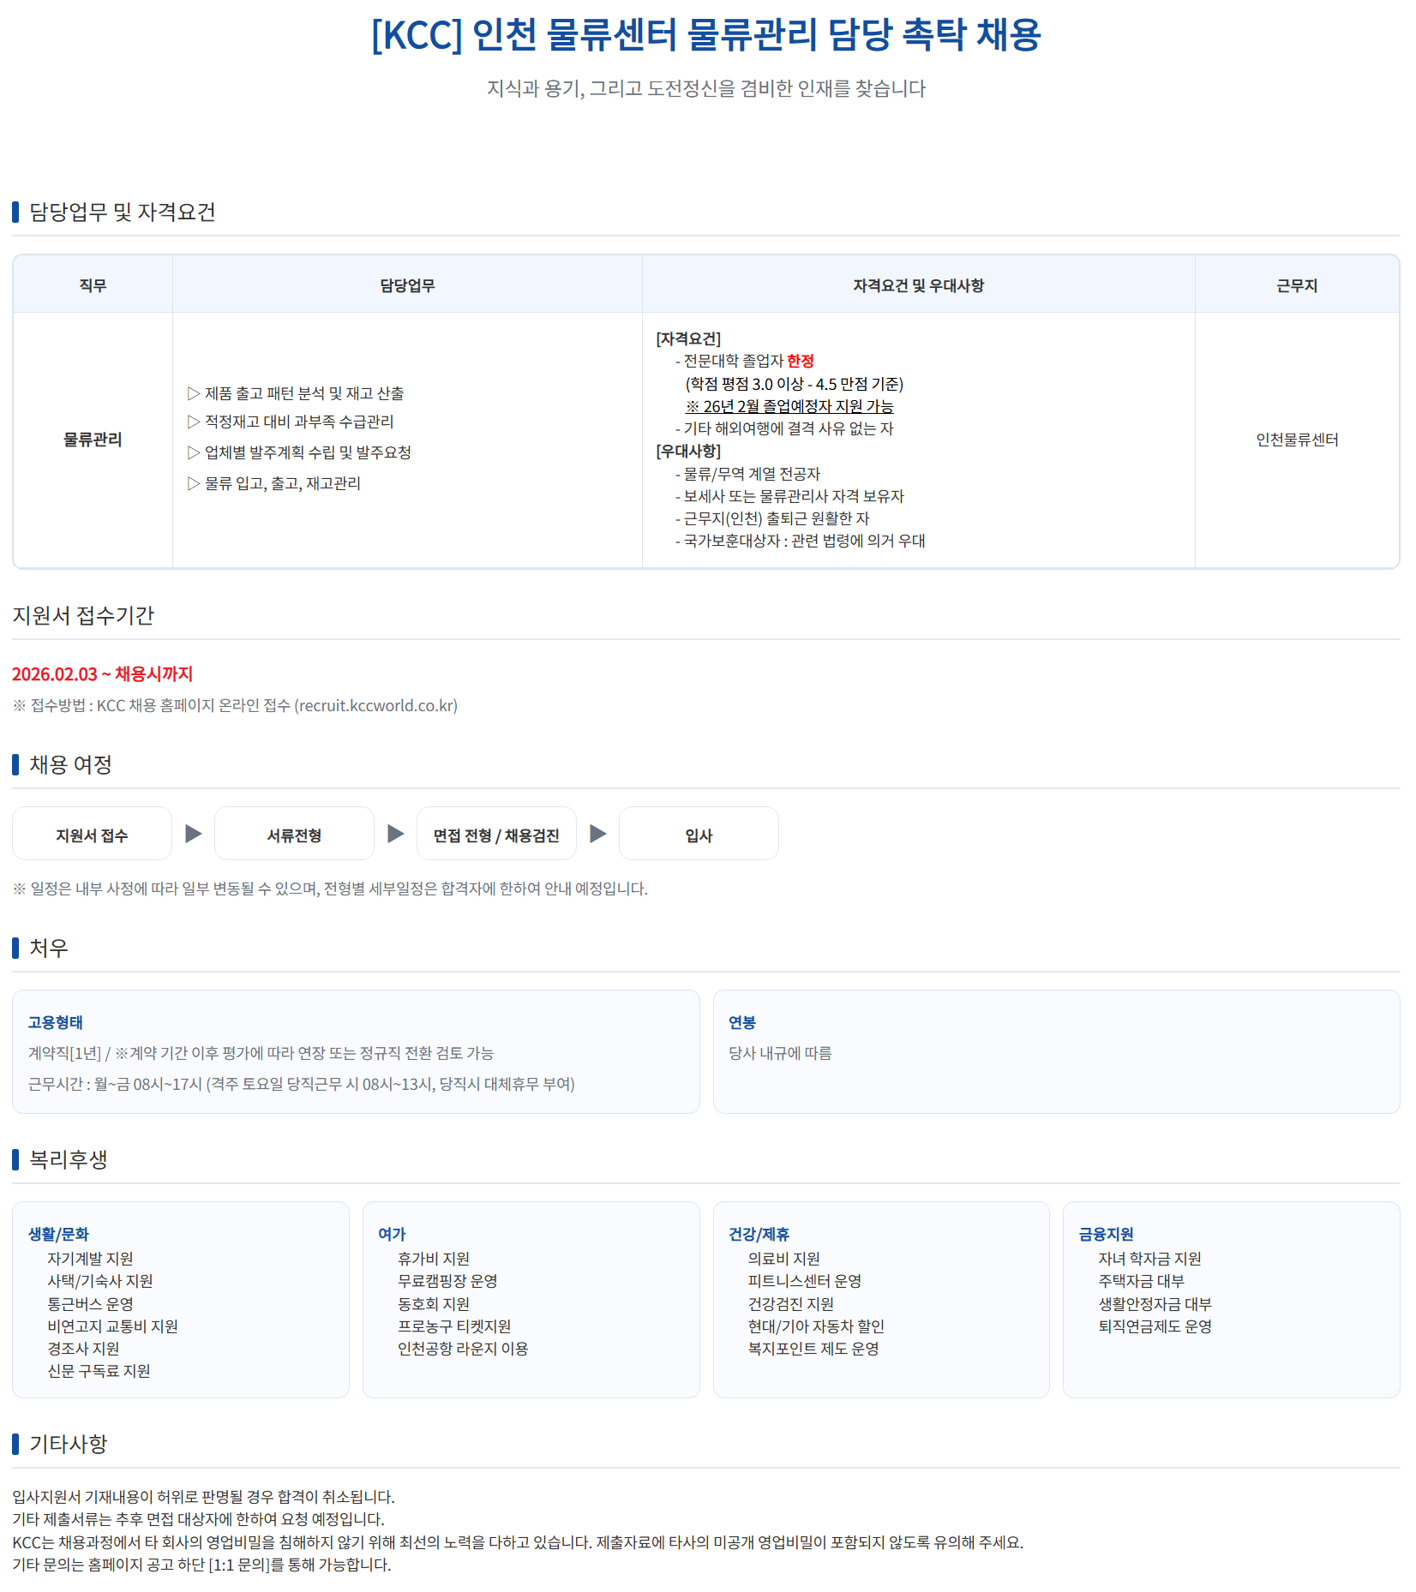Image resolution: width=1416 pixels, height=1592 pixels.
Task: Click the 인천물류센터 work location cell
Action: 1297,440
